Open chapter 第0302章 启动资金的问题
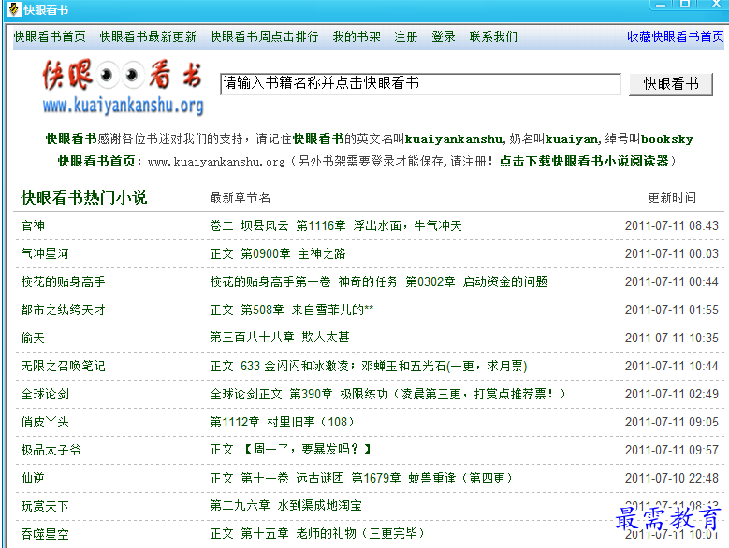Viewport: 729px width, 548px height. [x=378, y=281]
